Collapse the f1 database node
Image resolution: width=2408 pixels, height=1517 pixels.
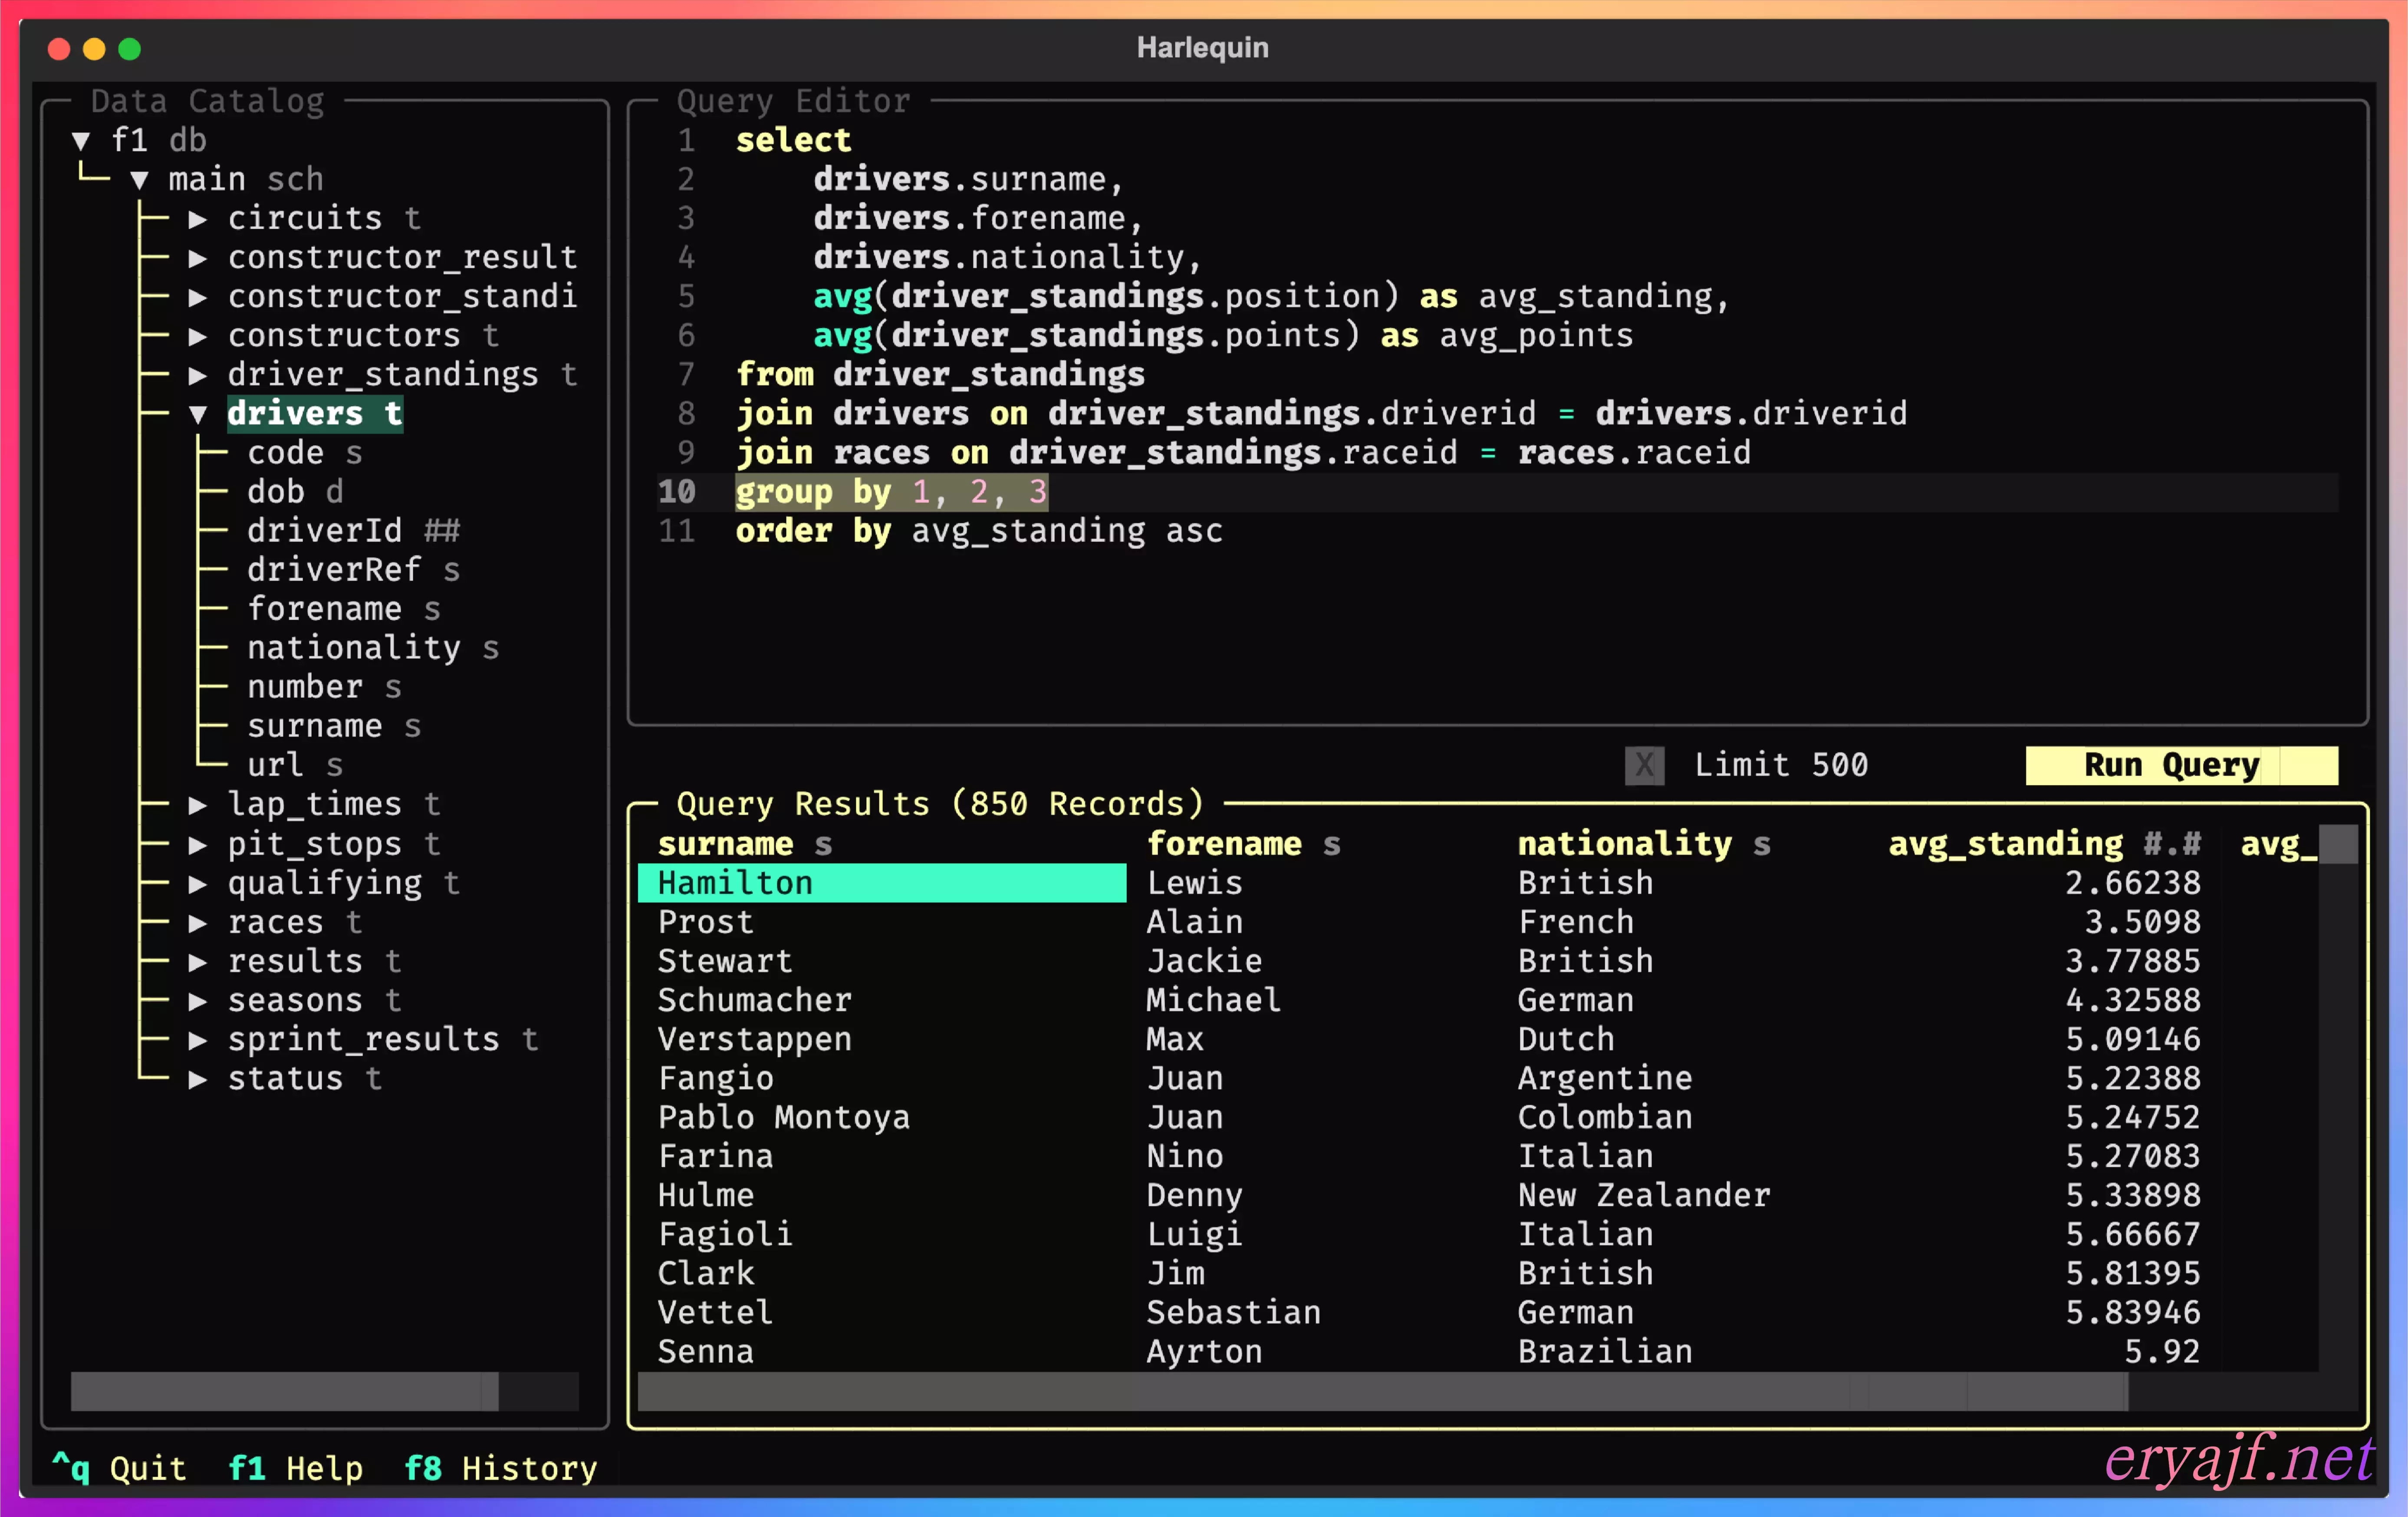click(81, 141)
